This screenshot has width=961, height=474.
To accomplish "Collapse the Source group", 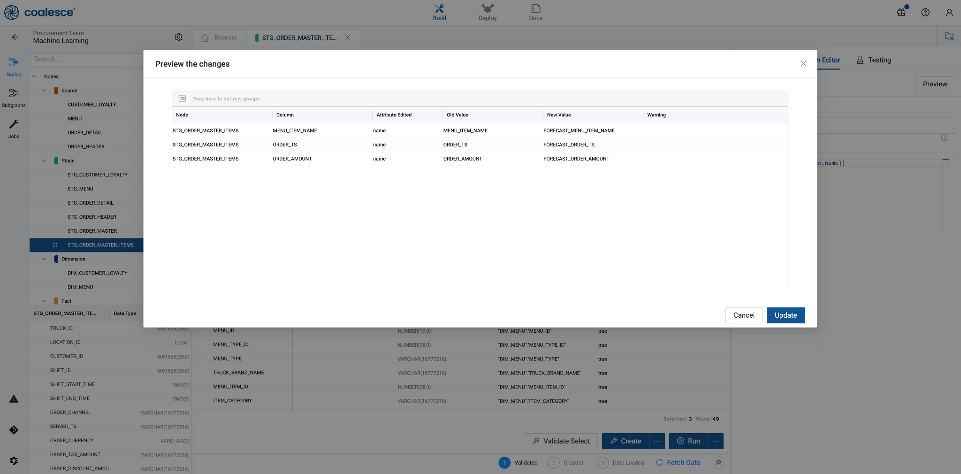I will pyautogui.click(x=44, y=91).
